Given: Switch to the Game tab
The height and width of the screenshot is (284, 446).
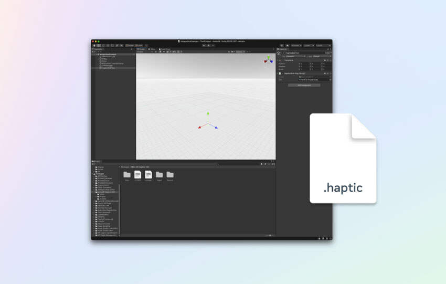Looking at the screenshot, I should pos(152,49).
